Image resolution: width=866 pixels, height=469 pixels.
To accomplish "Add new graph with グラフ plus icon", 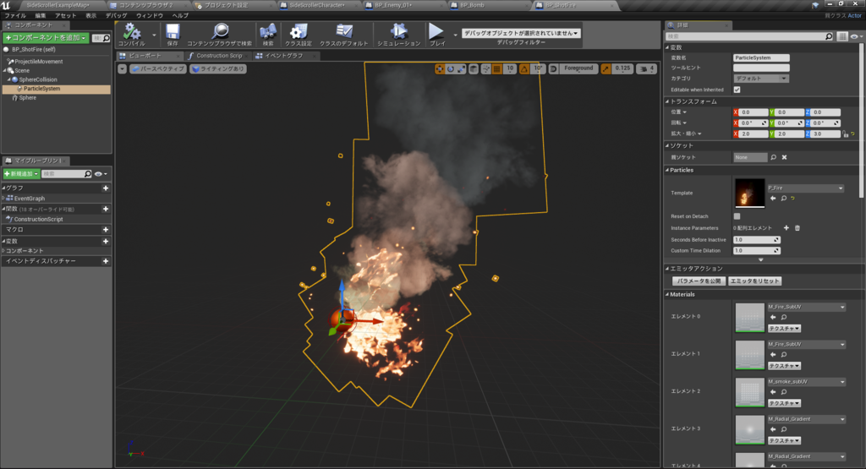I will (x=106, y=188).
